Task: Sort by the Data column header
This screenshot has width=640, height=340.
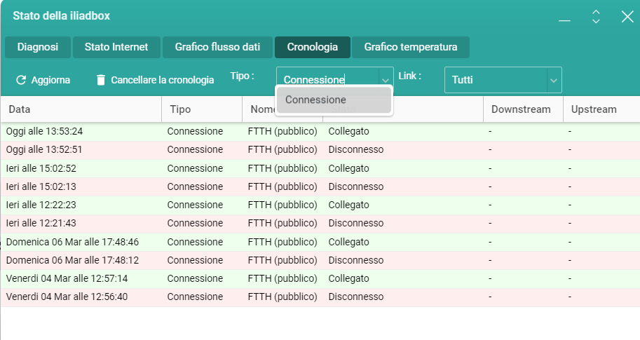Action: pyautogui.click(x=81, y=109)
